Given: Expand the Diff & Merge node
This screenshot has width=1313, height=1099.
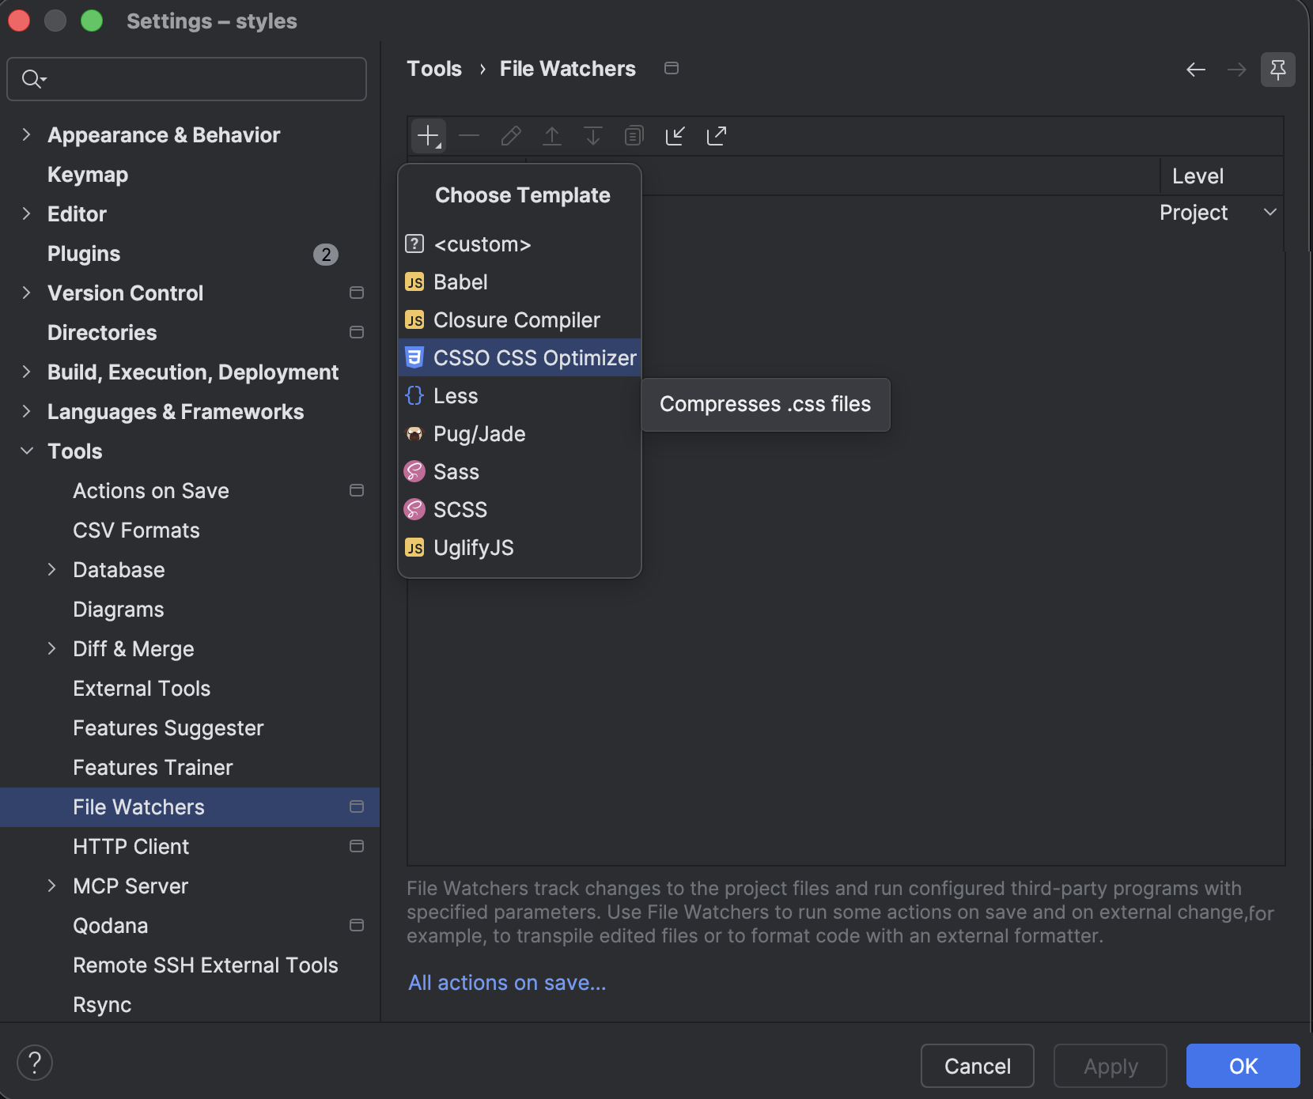Looking at the screenshot, I should pyautogui.click(x=51, y=648).
